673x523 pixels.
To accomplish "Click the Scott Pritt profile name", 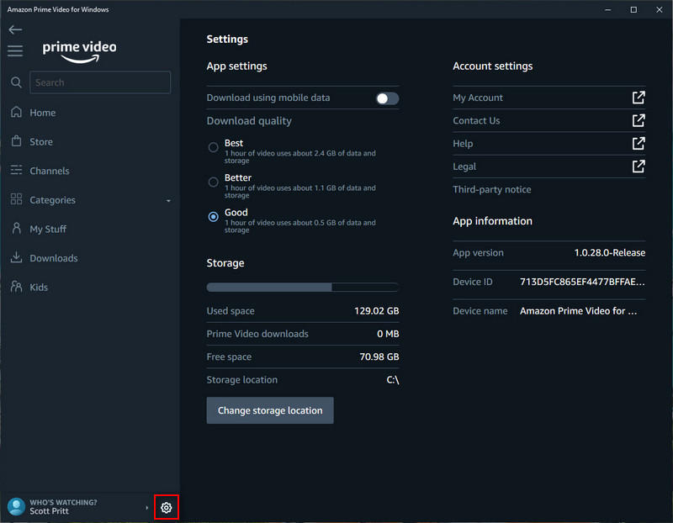I will [x=49, y=511].
